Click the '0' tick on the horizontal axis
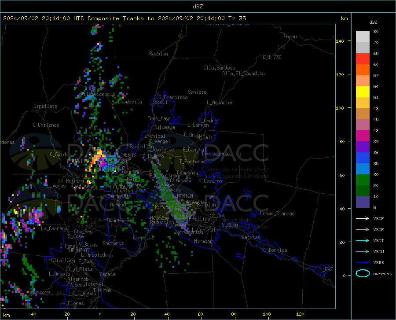 click(100, 314)
